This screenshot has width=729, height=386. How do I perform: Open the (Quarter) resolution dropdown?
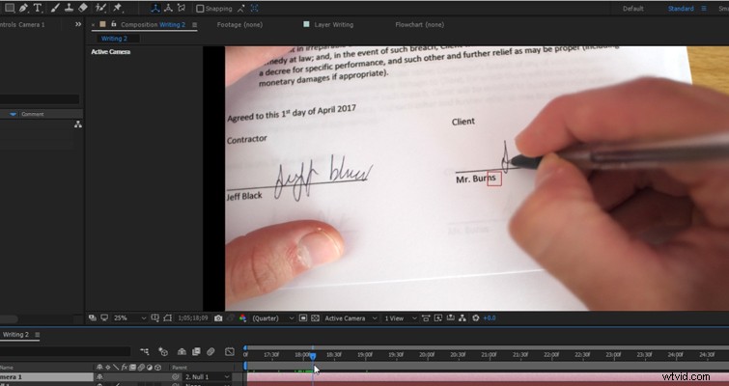[x=273, y=318]
